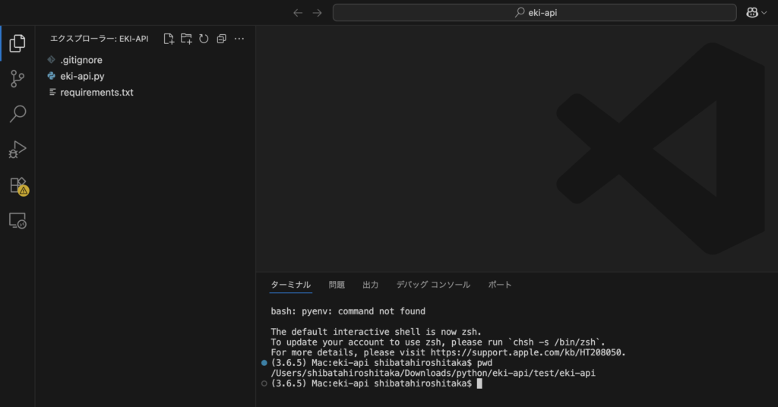The height and width of the screenshot is (407, 778).
Task: Switch to the デバッグ コンソール tab
Action: coord(433,285)
